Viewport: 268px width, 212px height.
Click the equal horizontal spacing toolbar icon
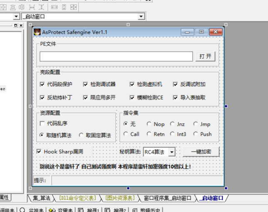[x=32, y=7]
